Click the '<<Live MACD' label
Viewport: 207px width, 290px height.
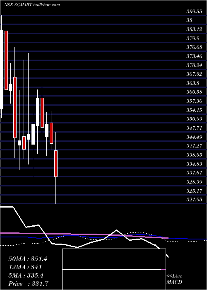click(174, 279)
